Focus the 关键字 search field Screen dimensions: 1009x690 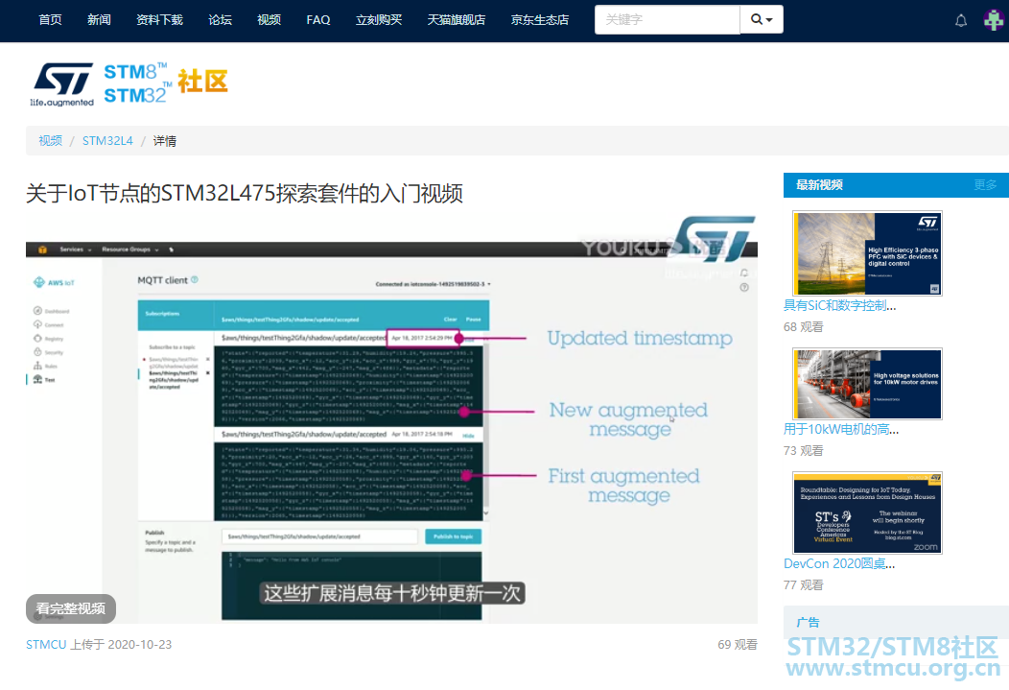(668, 19)
